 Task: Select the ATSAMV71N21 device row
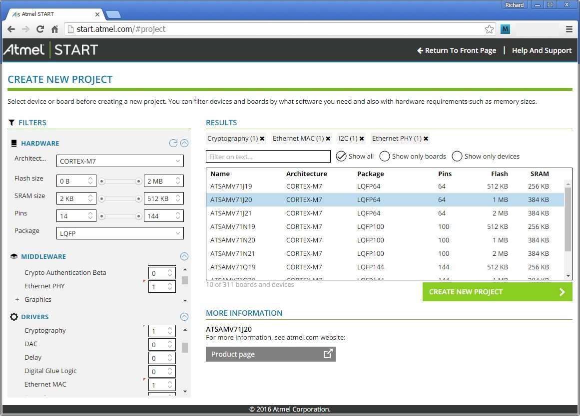point(385,254)
